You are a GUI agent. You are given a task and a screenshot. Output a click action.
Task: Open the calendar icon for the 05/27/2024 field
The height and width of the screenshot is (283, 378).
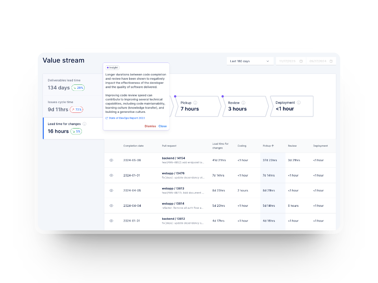click(331, 60)
